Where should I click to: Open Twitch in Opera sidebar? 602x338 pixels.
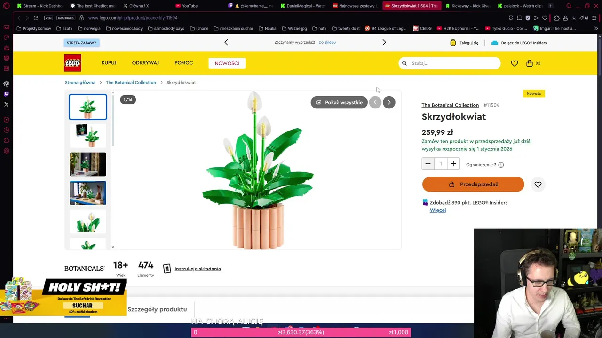coord(6,94)
